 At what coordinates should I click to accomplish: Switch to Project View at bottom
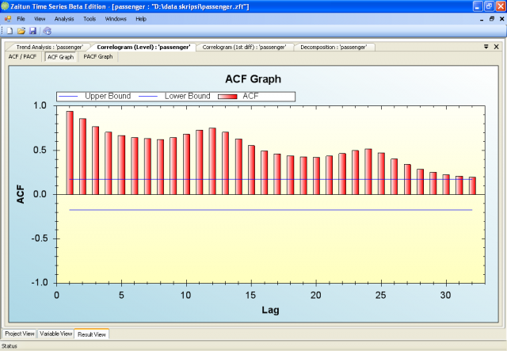coord(19,334)
